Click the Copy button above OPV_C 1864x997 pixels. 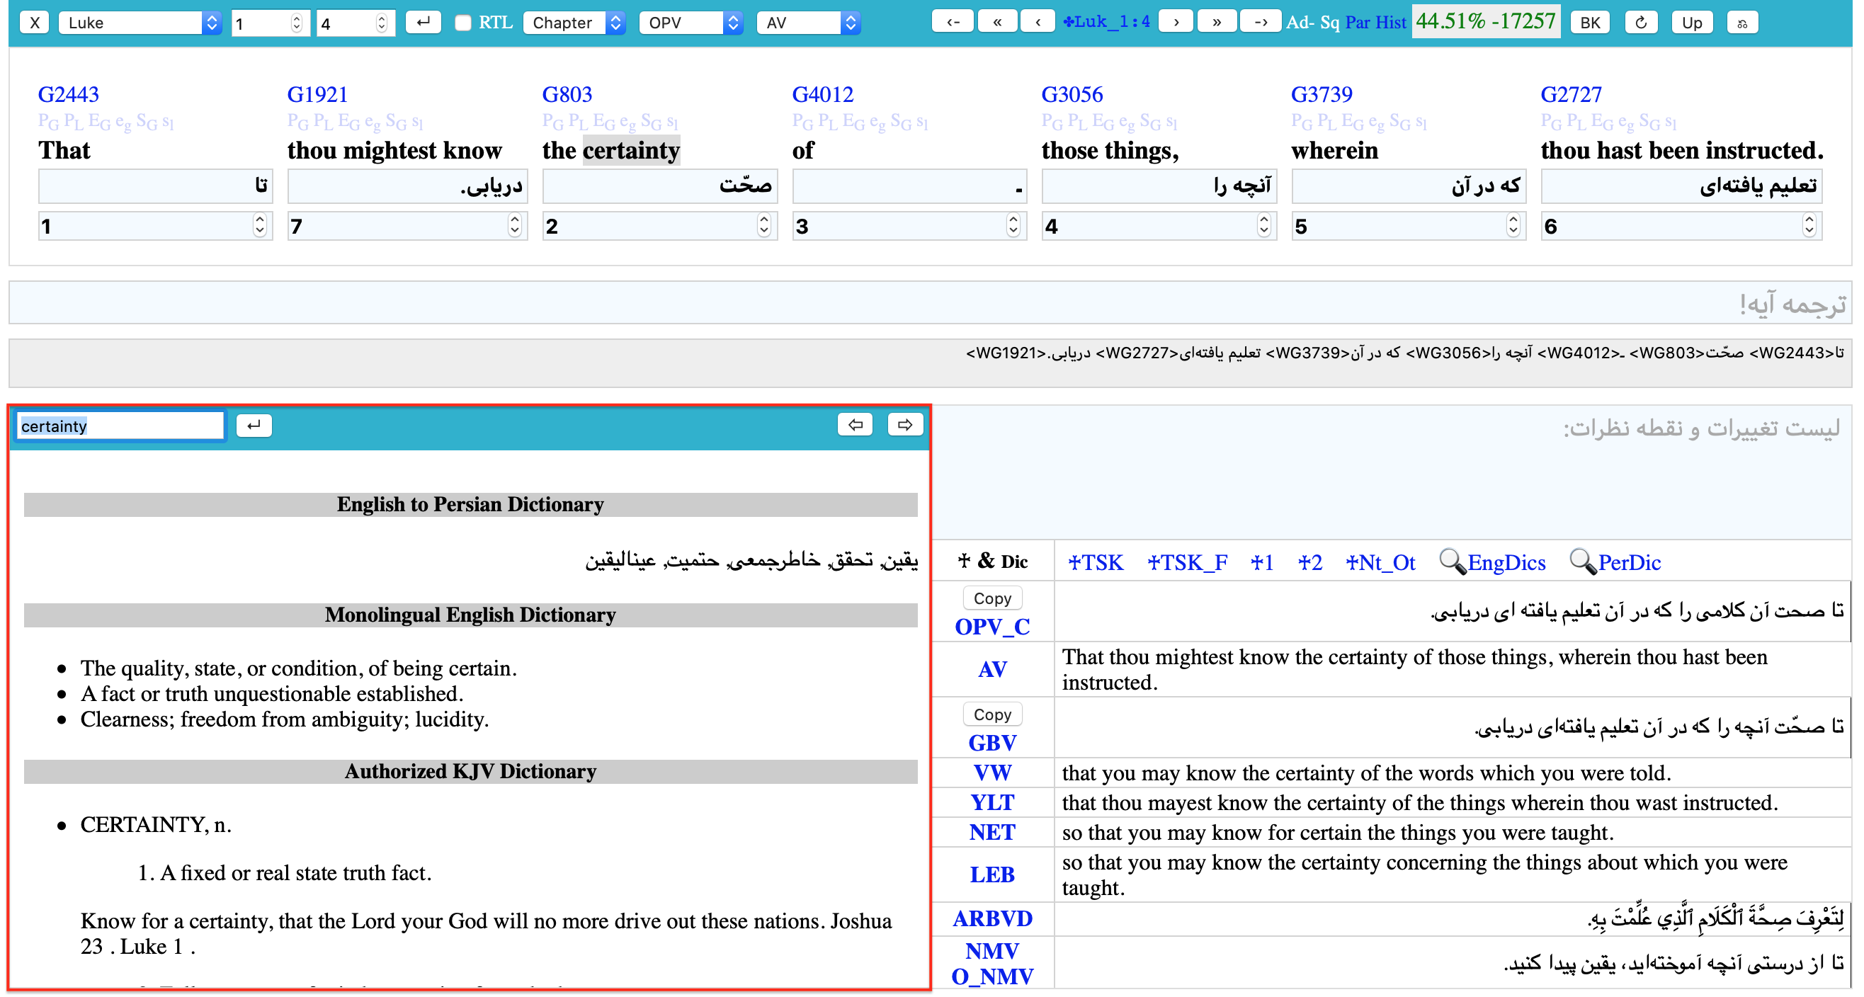pos(992,598)
